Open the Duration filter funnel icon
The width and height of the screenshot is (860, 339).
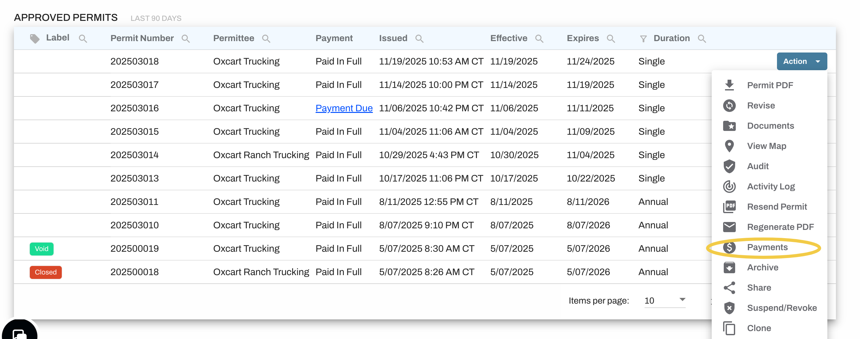pyautogui.click(x=643, y=39)
